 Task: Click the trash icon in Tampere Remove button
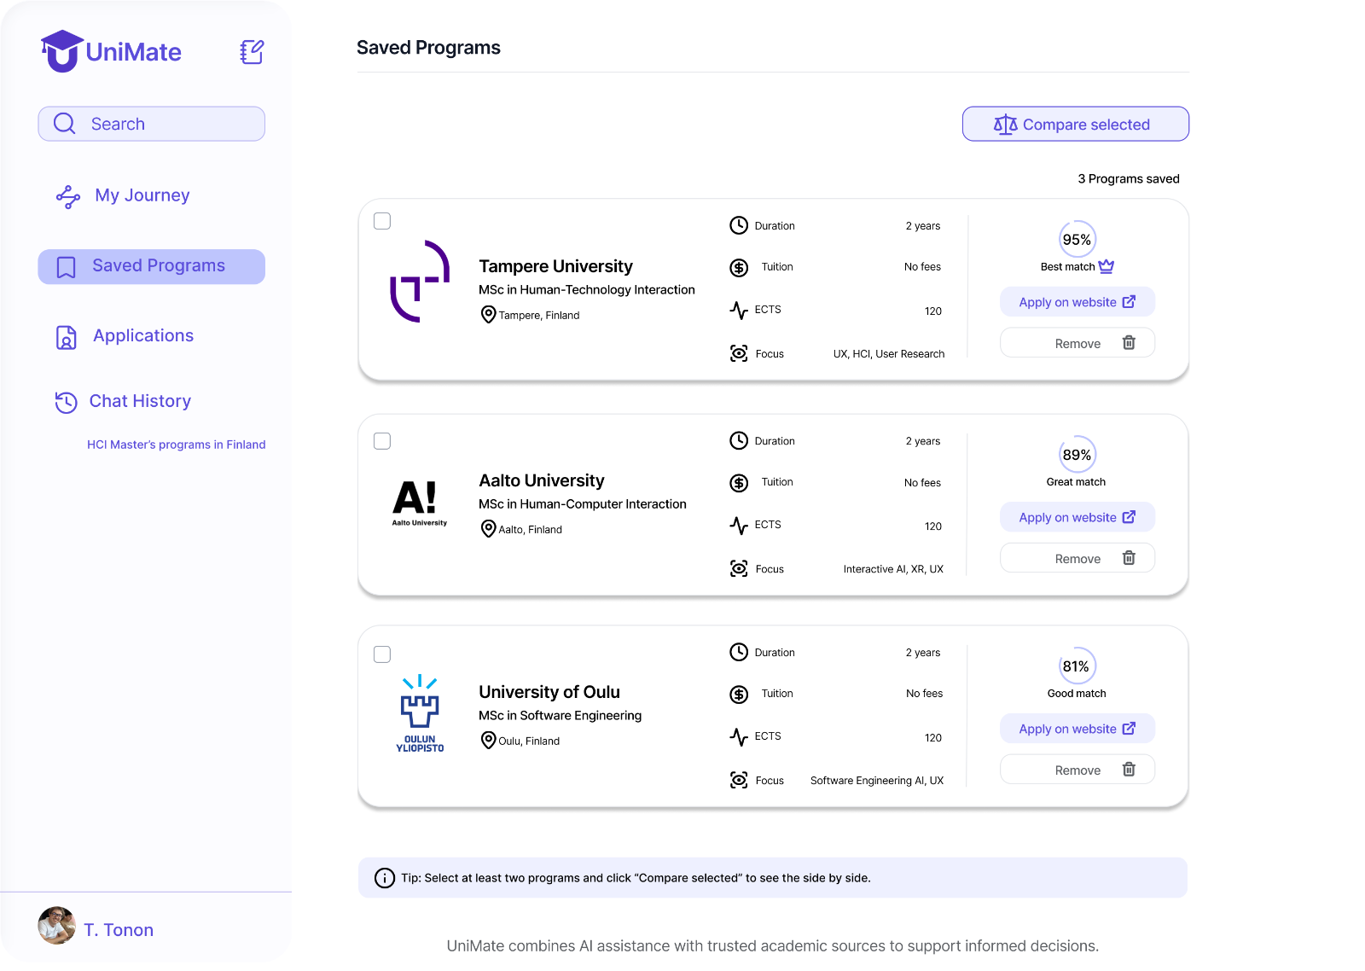click(x=1129, y=342)
